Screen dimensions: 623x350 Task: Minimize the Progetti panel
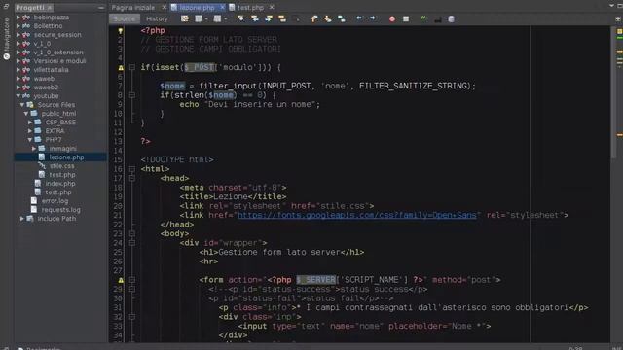tap(101, 8)
